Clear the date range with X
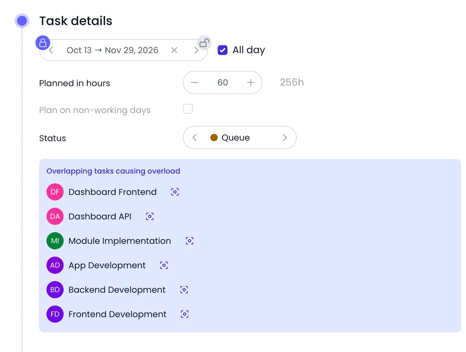Viewport: 466px width, 352px height. pos(174,50)
